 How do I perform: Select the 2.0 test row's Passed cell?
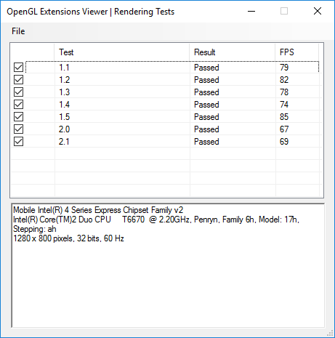pos(206,129)
